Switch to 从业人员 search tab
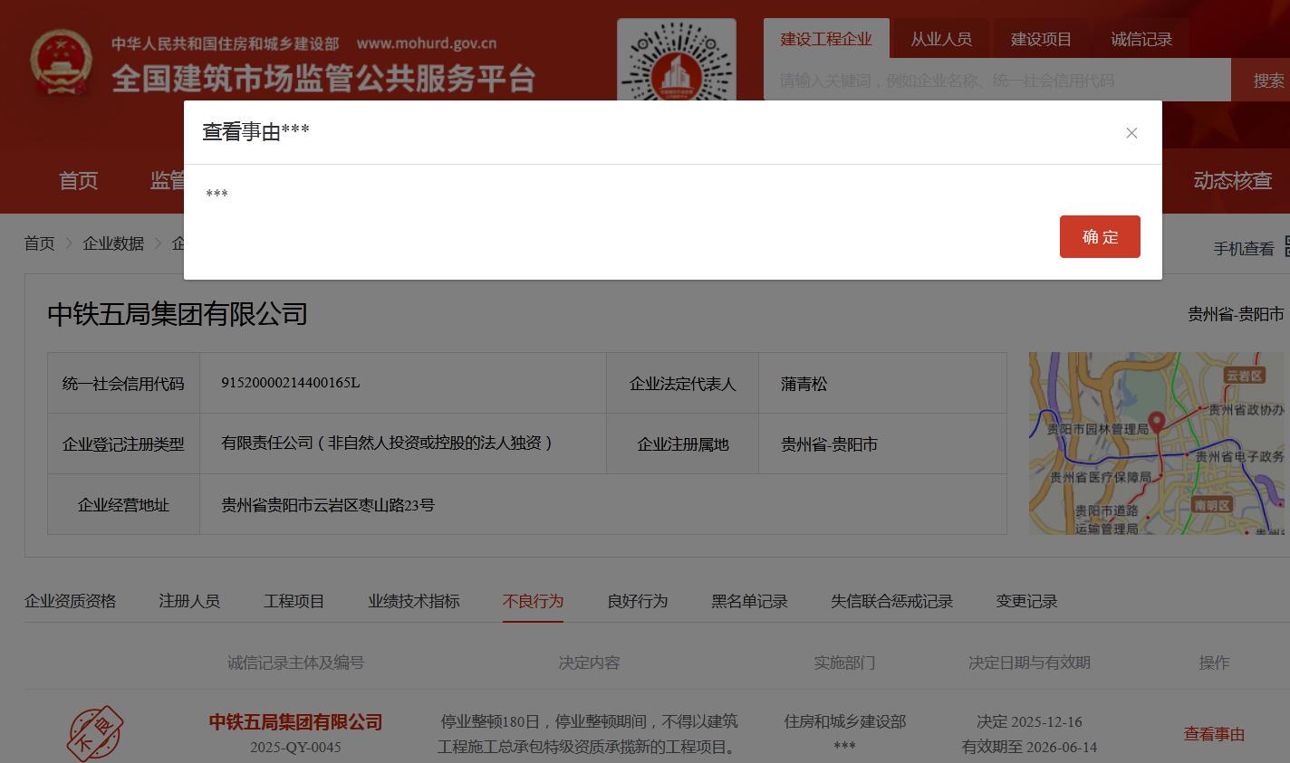Screen dimensions: 1290x763 (x=940, y=39)
